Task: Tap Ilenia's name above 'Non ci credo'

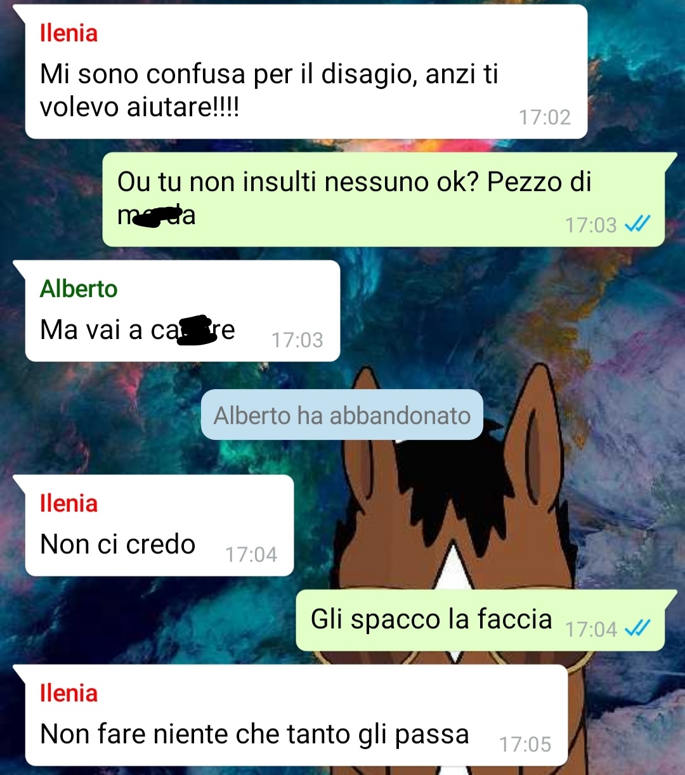Action: tap(68, 503)
